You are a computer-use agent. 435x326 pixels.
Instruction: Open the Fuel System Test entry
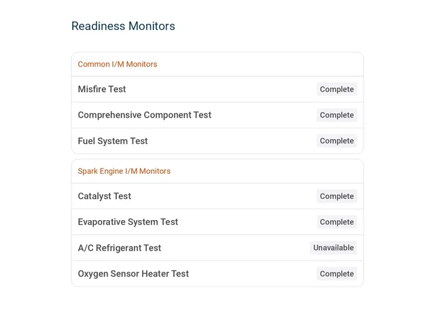217,141
